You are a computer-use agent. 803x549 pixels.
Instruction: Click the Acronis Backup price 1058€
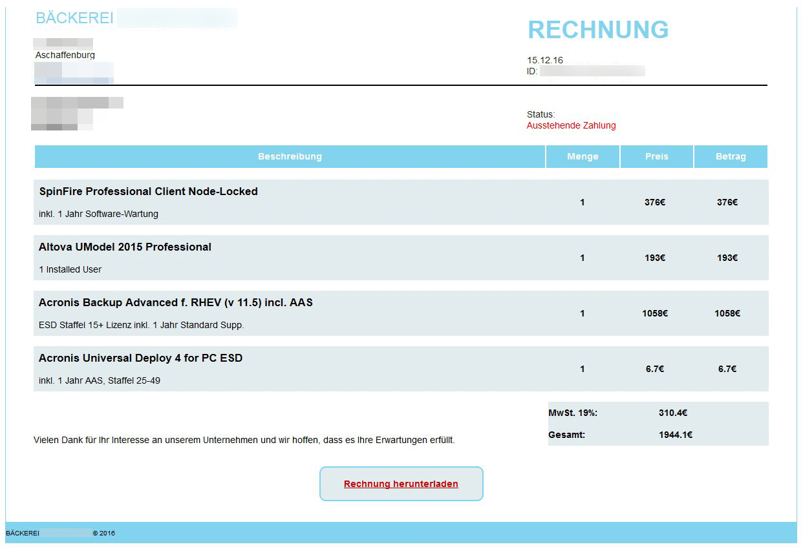coord(655,313)
